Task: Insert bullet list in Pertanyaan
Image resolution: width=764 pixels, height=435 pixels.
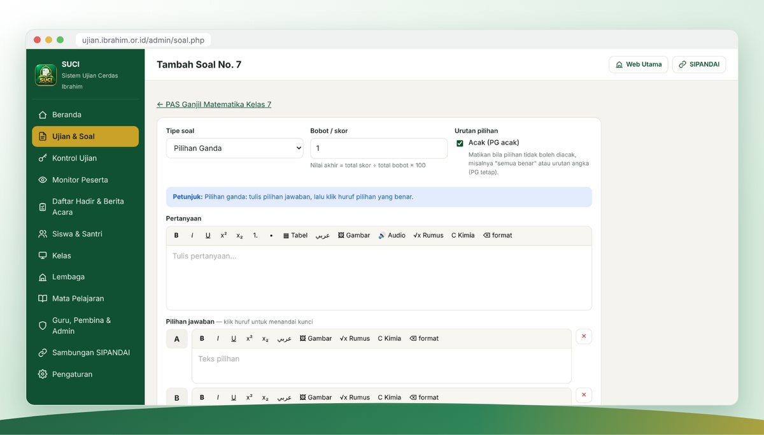Action: click(271, 236)
